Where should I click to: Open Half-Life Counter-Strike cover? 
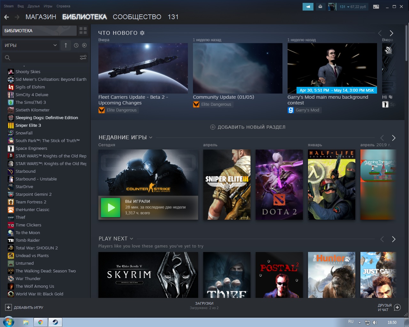[332, 185]
